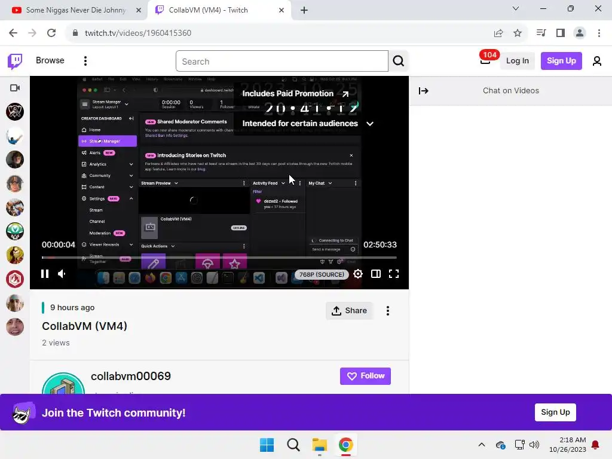Image resolution: width=612 pixels, height=459 pixels.
Task: Expand Intended for certain audiences chevron
Action: (370, 124)
